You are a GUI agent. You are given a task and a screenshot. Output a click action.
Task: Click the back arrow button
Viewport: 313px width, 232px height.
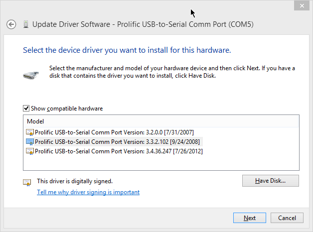(11, 24)
